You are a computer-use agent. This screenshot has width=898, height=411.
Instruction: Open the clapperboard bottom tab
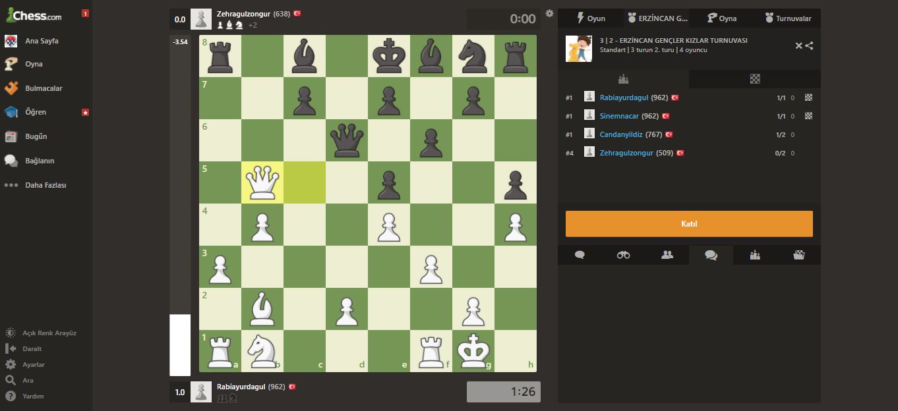coord(799,255)
